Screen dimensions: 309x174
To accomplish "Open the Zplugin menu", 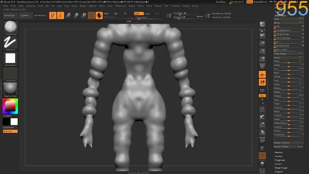I will (x=186, y=6).
